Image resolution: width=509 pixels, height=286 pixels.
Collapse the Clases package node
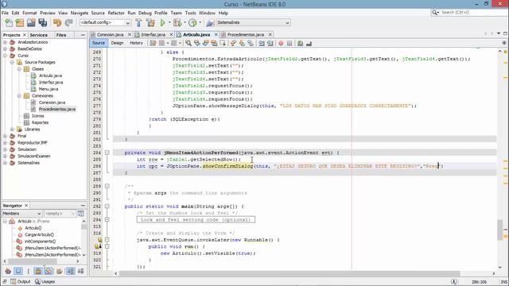tap(19, 69)
